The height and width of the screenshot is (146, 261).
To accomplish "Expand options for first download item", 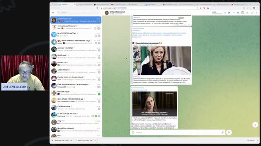I will pyautogui.click(x=71, y=141).
